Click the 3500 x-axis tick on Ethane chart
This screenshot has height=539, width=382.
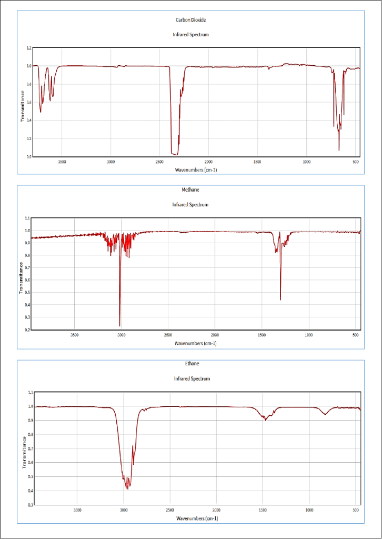coord(77,510)
